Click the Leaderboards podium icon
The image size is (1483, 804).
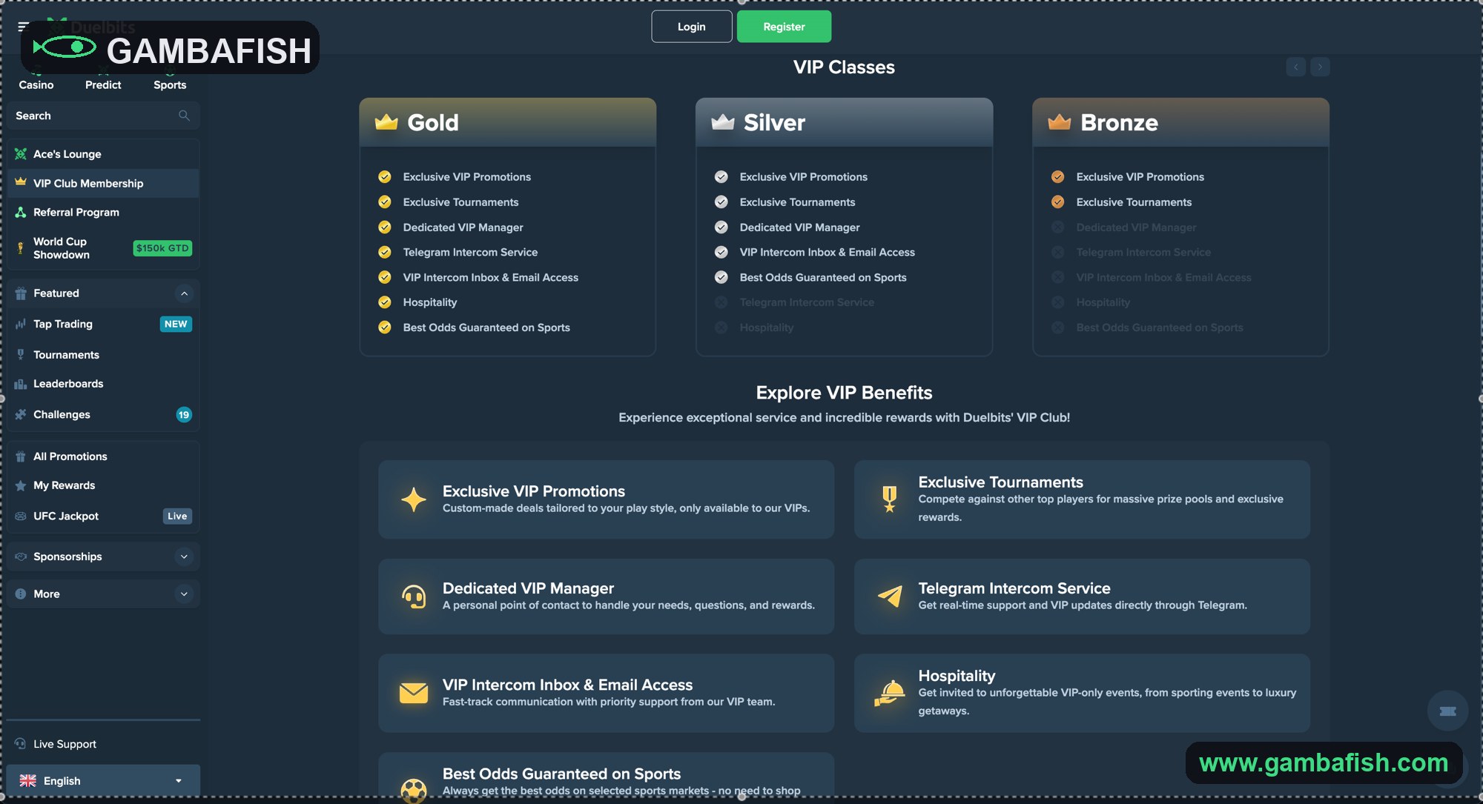click(21, 384)
